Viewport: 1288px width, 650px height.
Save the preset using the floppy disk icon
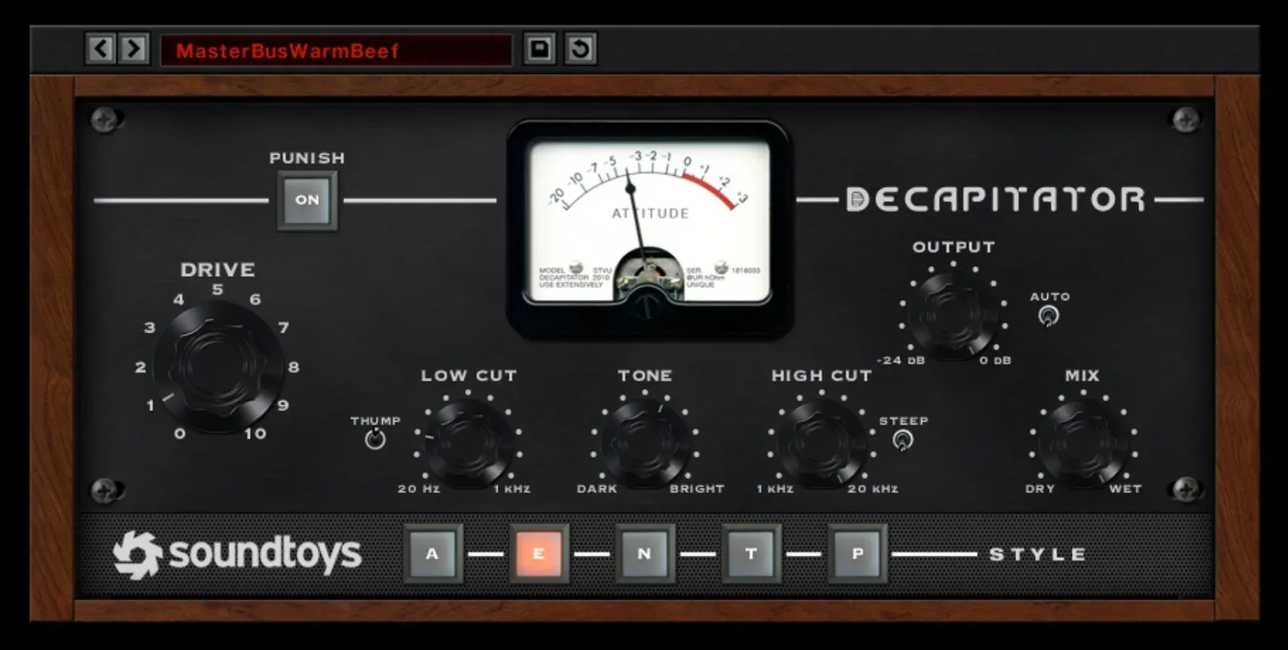(x=540, y=49)
